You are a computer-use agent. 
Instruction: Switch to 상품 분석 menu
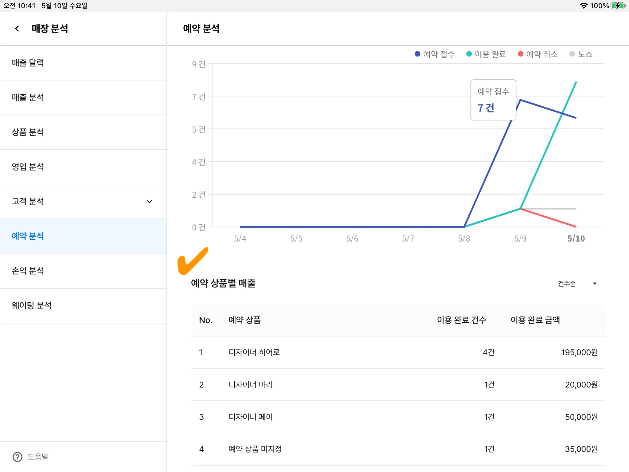28,132
